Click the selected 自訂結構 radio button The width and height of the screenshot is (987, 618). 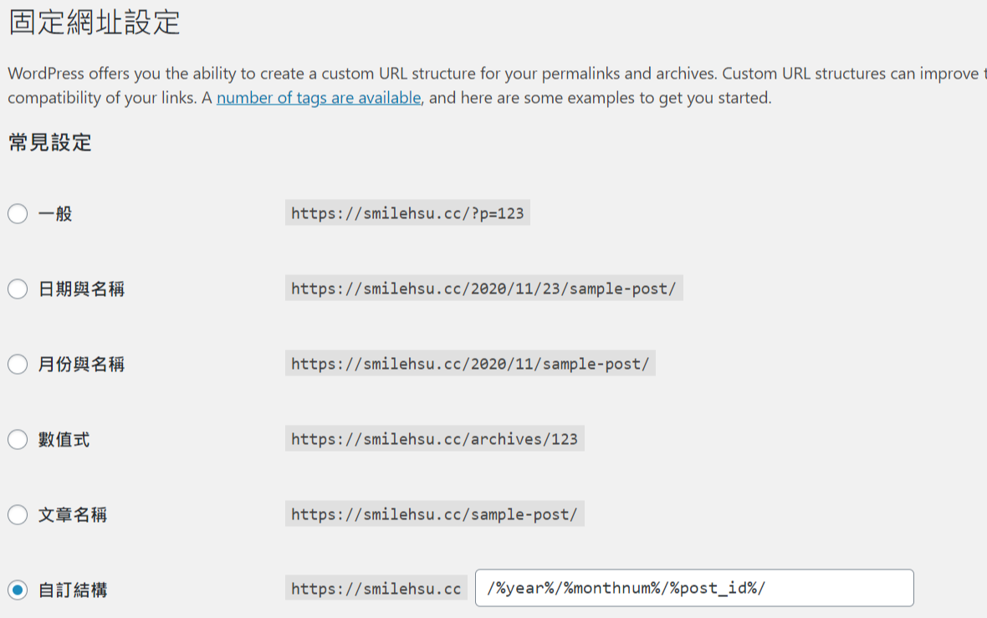click(x=18, y=590)
